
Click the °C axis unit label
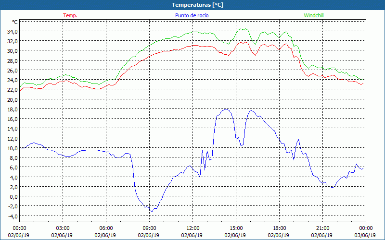[15, 22]
